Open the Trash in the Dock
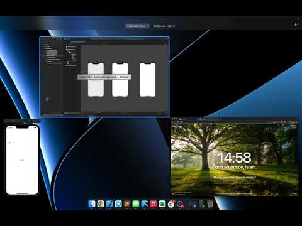 tap(210, 203)
